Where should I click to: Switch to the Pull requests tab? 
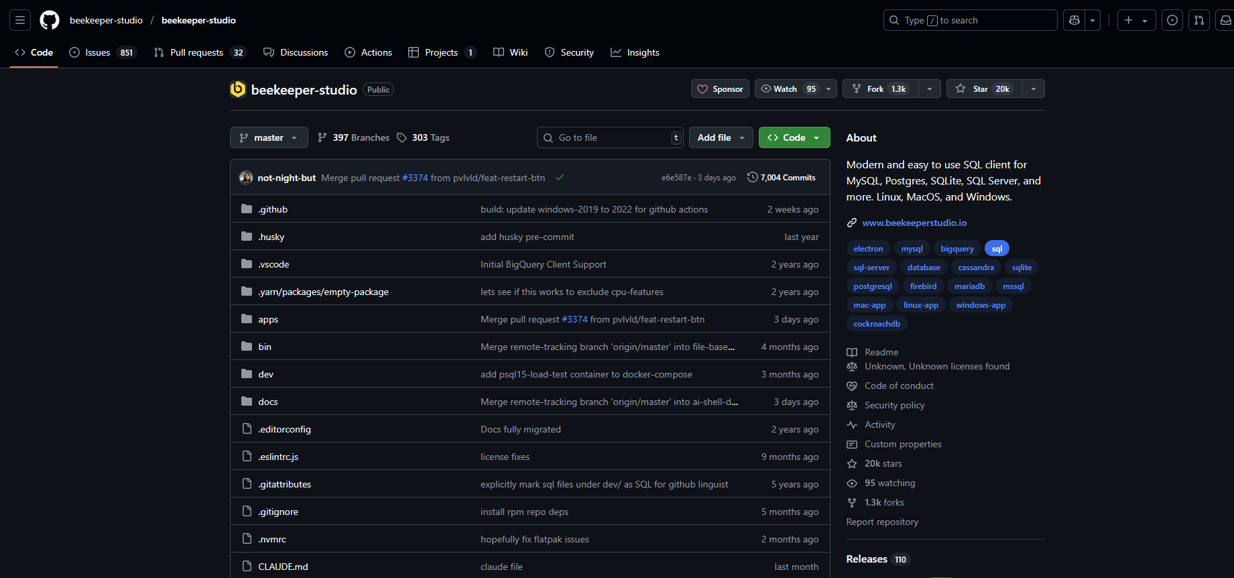point(200,52)
